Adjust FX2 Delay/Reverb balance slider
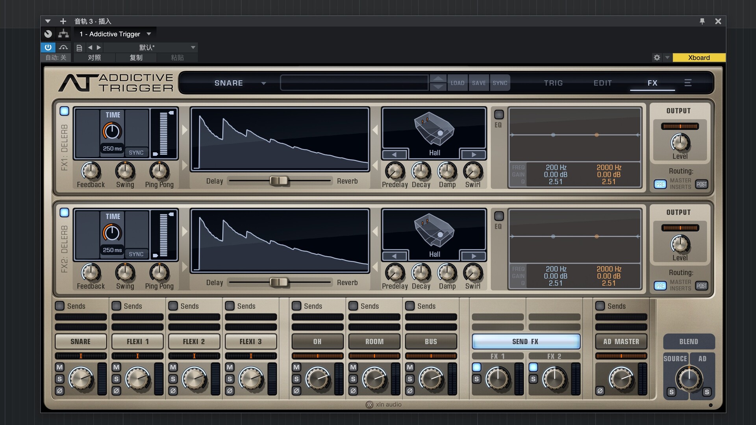The height and width of the screenshot is (425, 756). pyautogui.click(x=279, y=282)
